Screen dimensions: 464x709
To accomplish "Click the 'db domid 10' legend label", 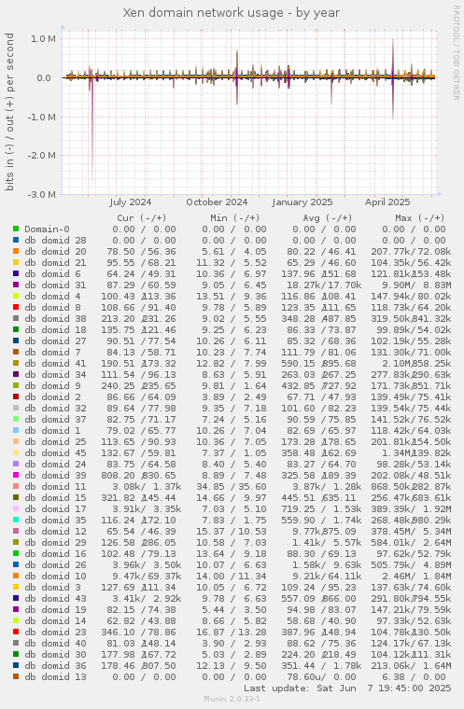I will click(x=55, y=577).
